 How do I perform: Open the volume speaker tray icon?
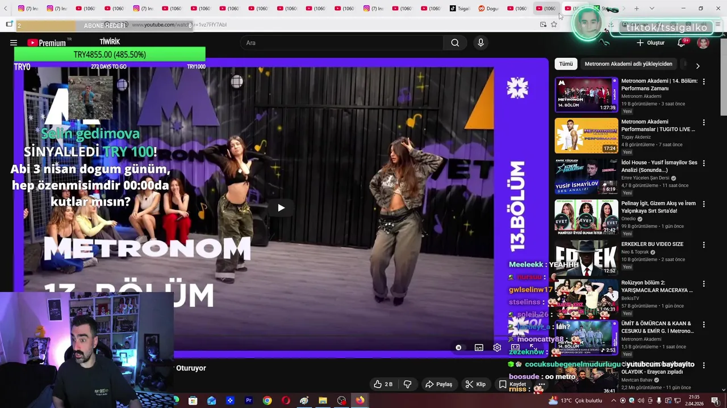(641, 401)
